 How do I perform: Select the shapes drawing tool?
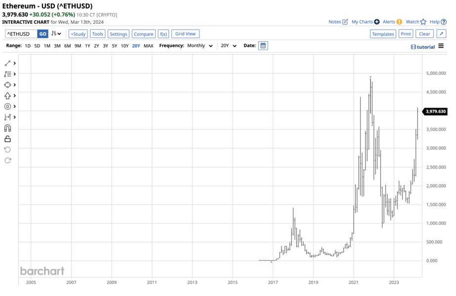[x=7, y=84]
